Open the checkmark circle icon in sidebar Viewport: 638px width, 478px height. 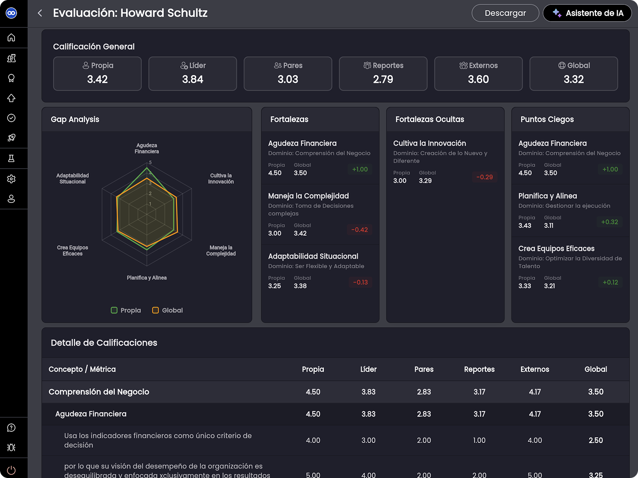click(11, 118)
